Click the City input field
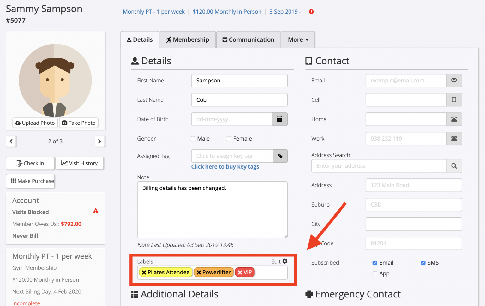The image size is (485, 306). [414, 224]
